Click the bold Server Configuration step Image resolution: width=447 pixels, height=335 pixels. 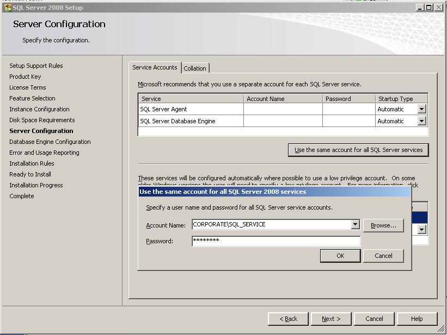click(x=41, y=131)
